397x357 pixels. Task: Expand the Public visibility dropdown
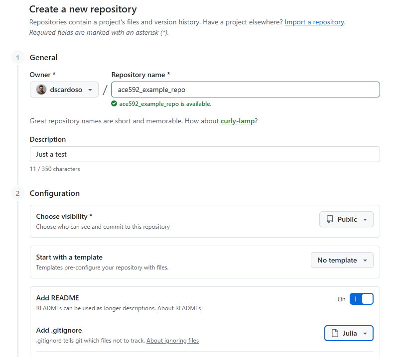coord(346,219)
